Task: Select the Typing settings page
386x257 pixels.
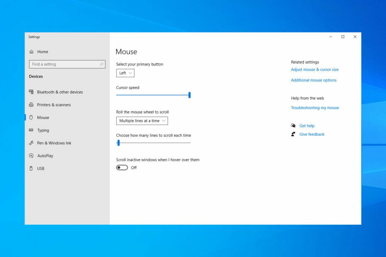Action: (x=43, y=130)
